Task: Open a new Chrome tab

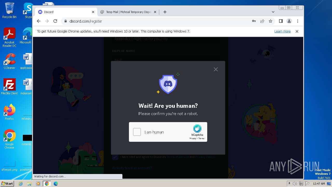Action: tap(165, 12)
